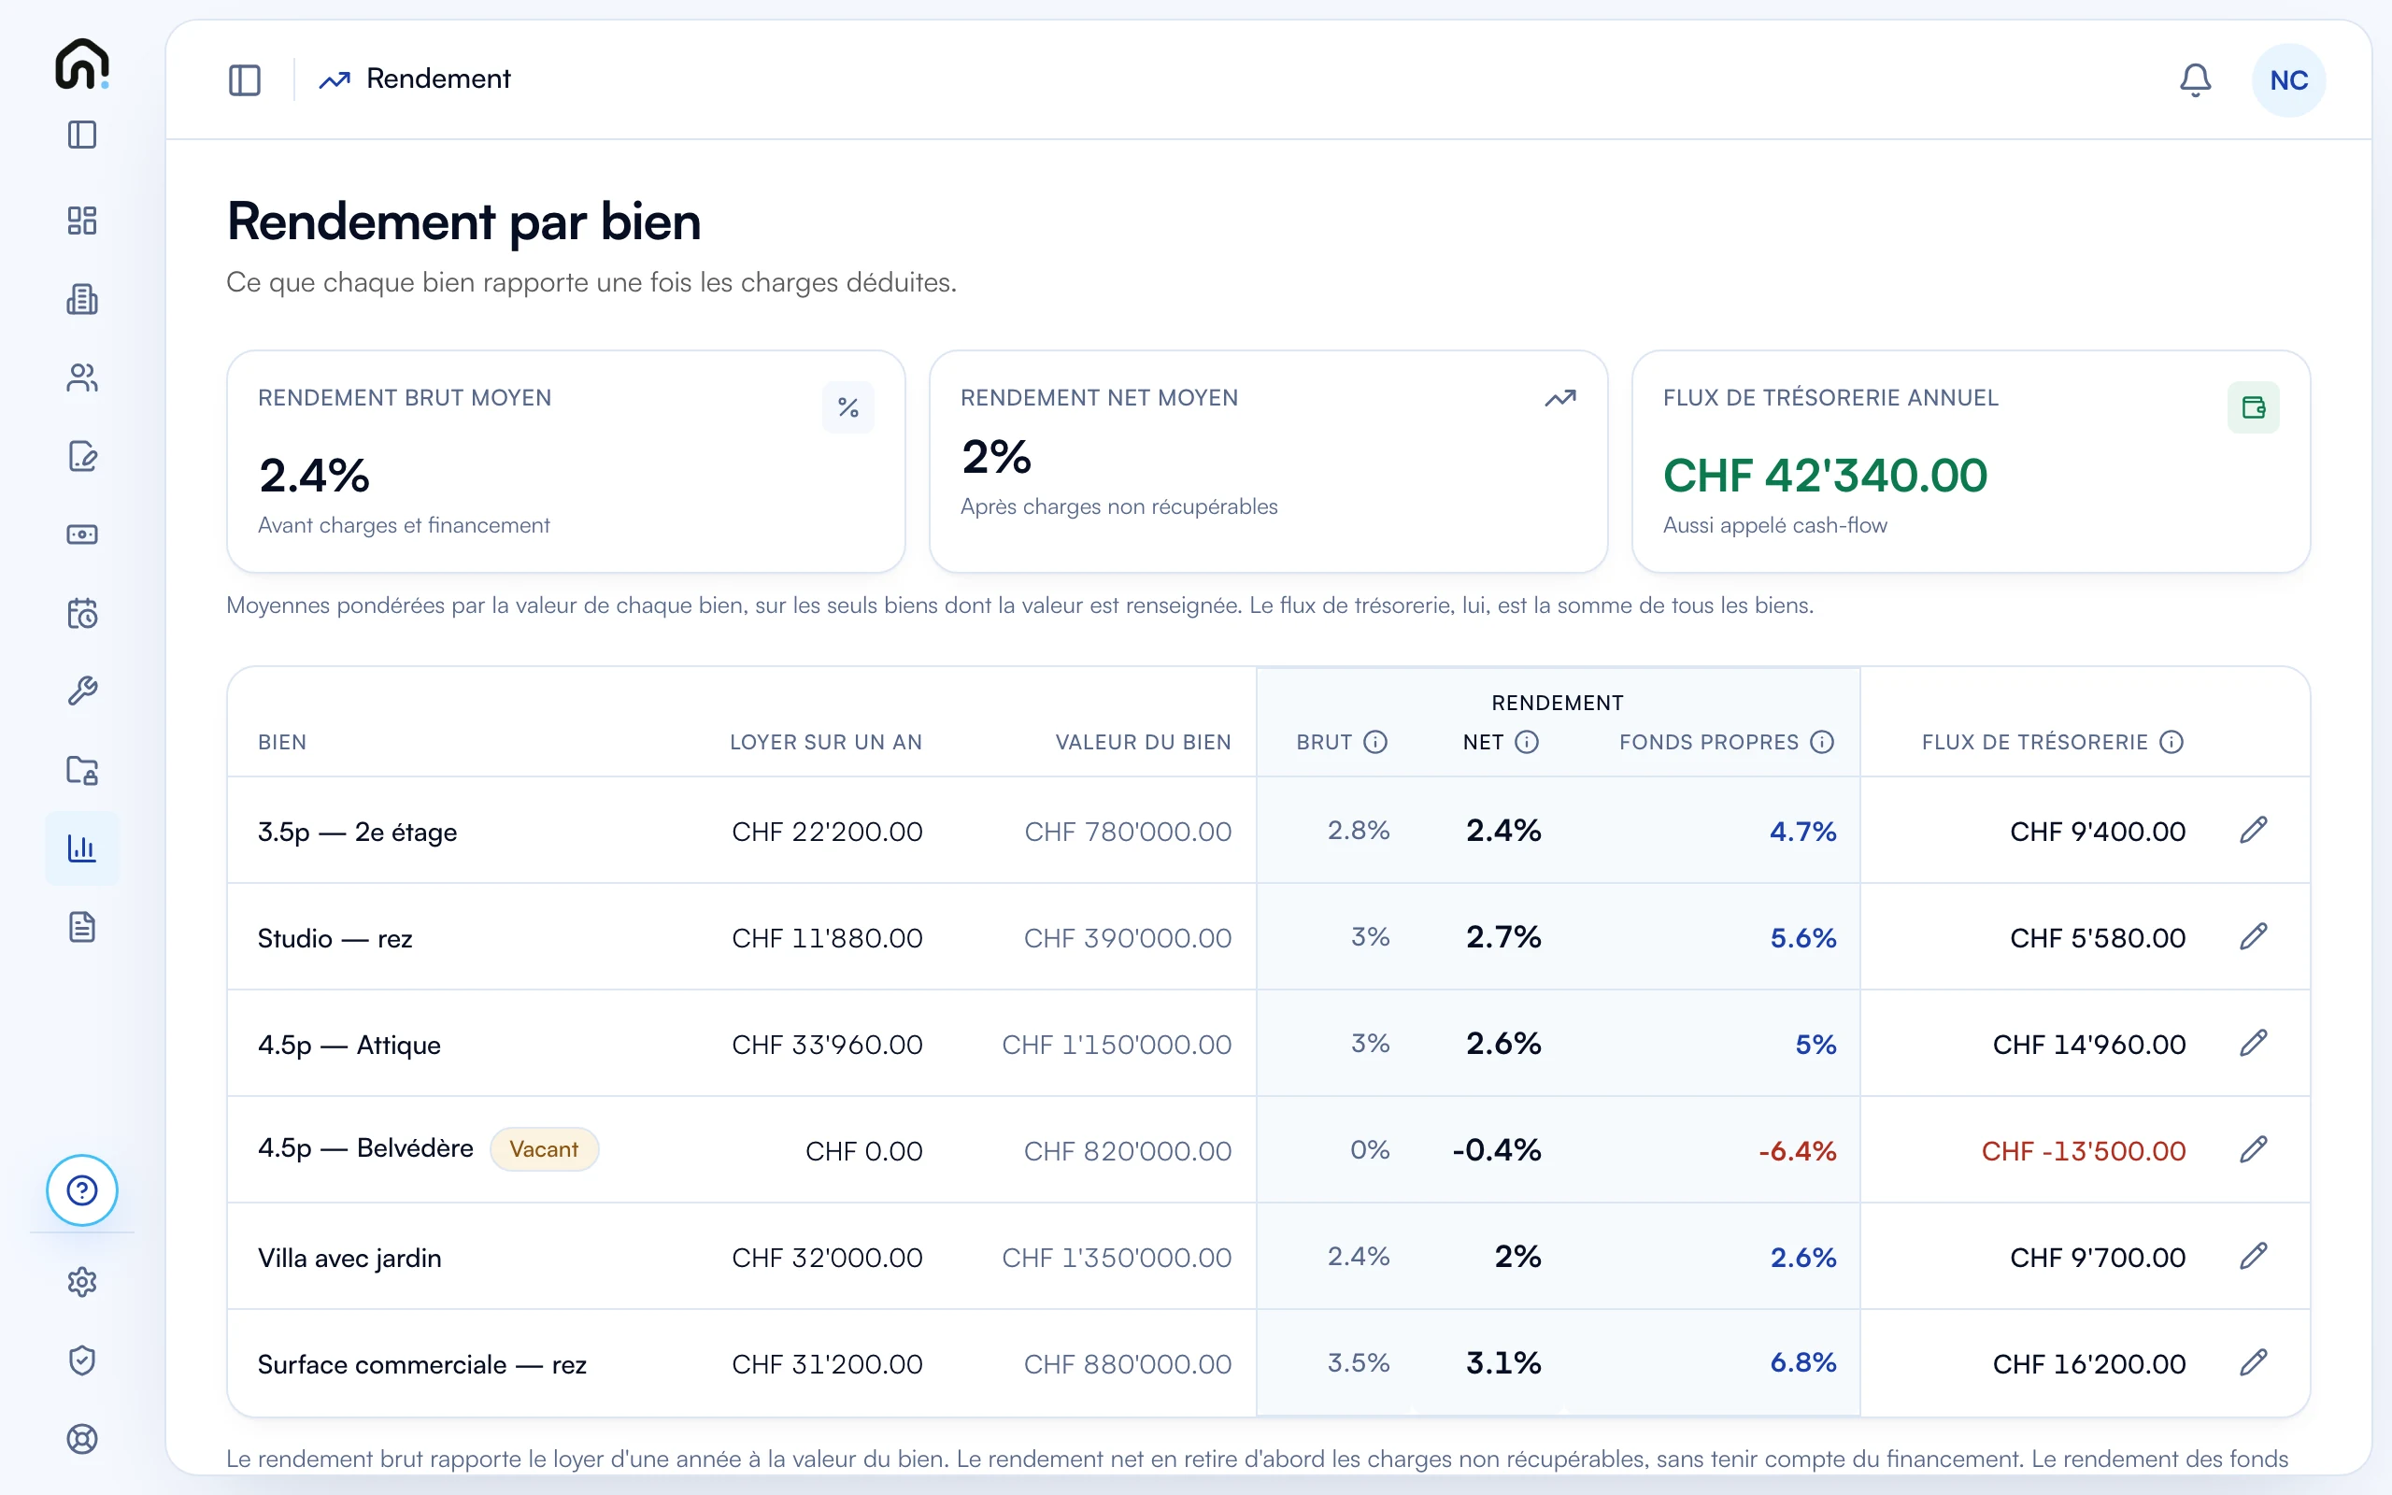This screenshot has width=2392, height=1495.
Task: Click the CHF 42'340.00 cash-flow value
Action: coord(1825,476)
